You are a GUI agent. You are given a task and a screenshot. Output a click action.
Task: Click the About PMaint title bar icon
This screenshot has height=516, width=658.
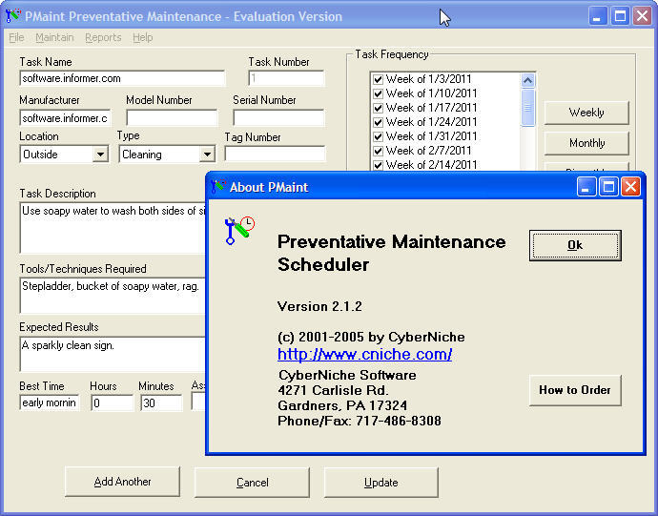(x=218, y=187)
